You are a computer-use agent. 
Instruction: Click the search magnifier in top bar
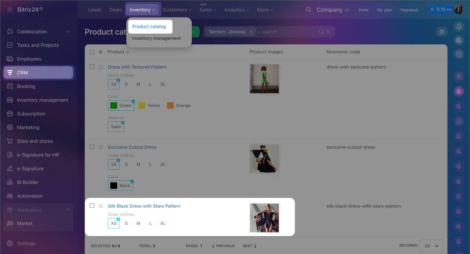click(308, 10)
